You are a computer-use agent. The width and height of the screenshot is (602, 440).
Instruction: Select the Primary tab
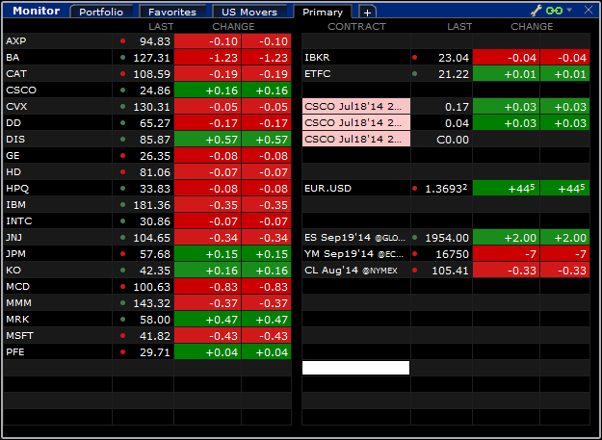[x=323, y=12]
